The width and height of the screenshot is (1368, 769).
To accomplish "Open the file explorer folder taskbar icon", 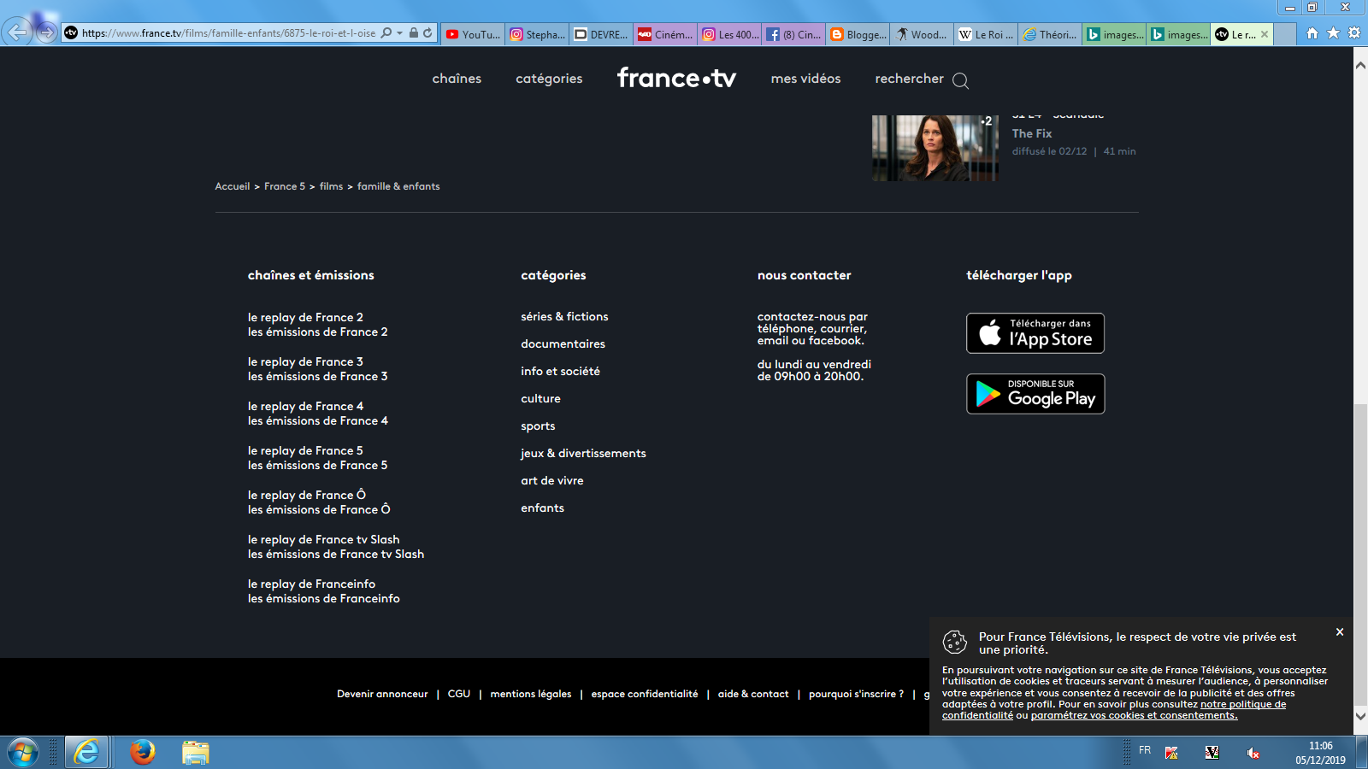I will click(x=196, y=753).
